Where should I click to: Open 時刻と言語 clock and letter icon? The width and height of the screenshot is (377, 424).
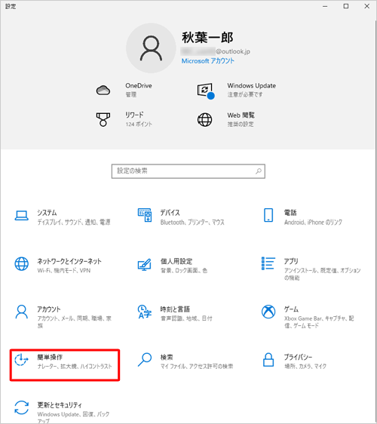pyautogui.click(x=145, y=312)
